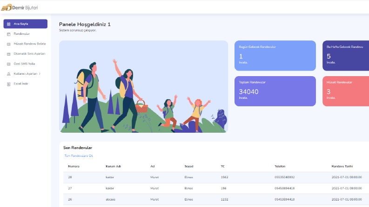Click İncele under Toplam Randevular

243,98
